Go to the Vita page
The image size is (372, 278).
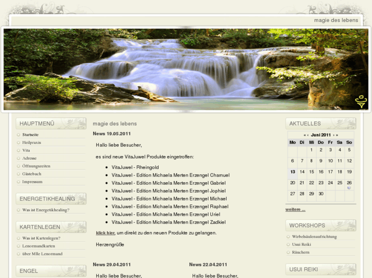tap(26, 150)
